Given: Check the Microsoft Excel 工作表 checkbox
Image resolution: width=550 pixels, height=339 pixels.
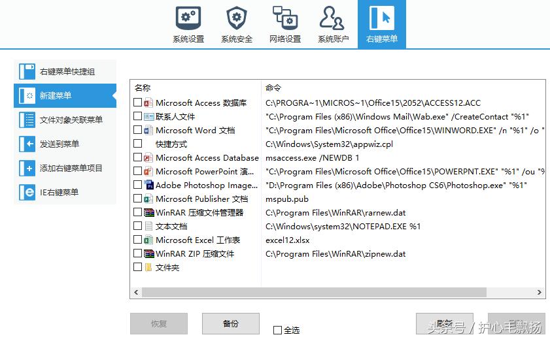Looking at the screenshot, I should [138, 240].
